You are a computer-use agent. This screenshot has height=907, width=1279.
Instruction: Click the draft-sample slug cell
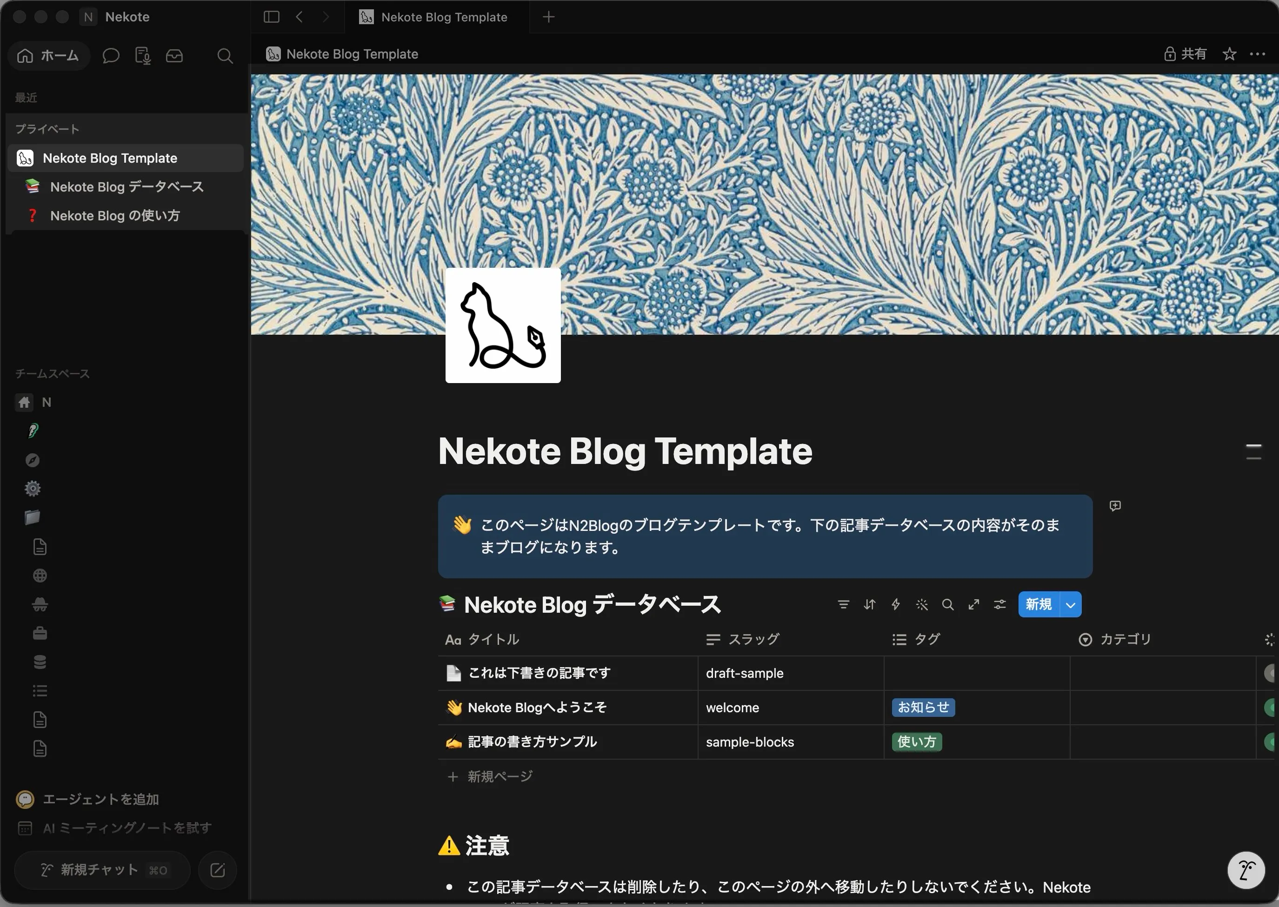[791, 673]
